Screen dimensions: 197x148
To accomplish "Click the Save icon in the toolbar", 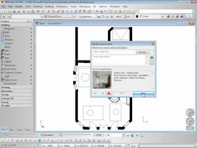I will (x=14, y=12).
